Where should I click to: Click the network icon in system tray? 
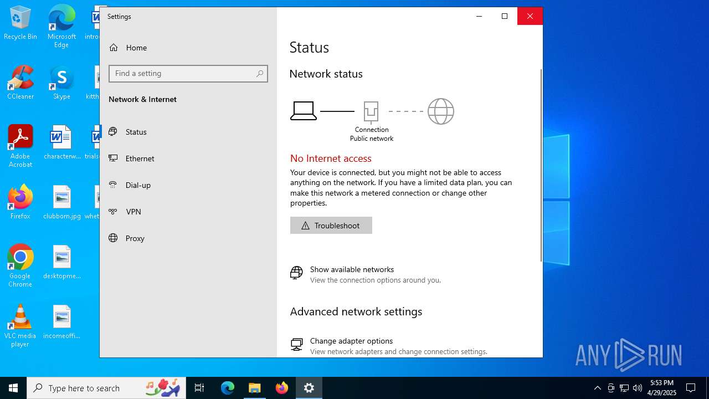point(624,388)
